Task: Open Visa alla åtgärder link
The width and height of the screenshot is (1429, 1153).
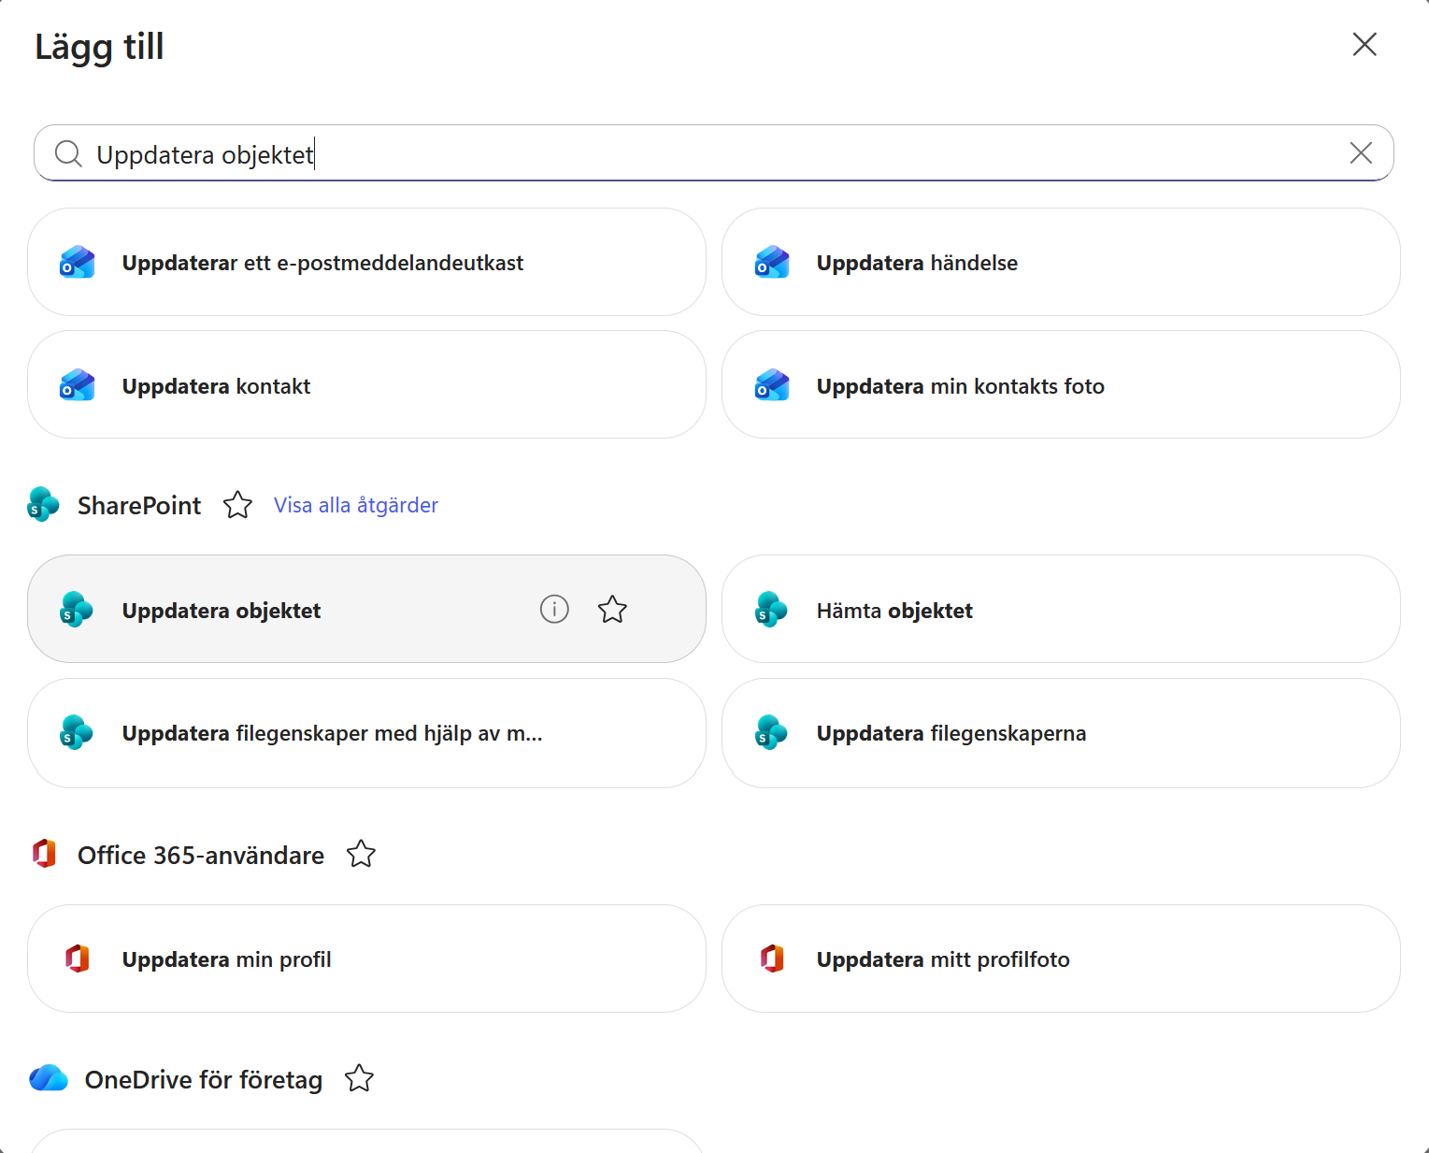Action: point(356,505)
